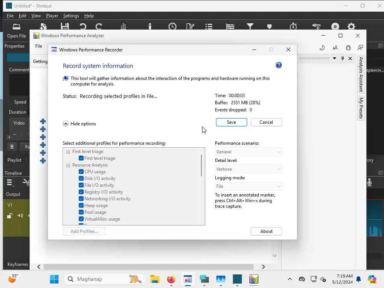This screenshot has width=384, height=288.
Task: Mute the V1 track speaker icon
Action: [20, 216]
